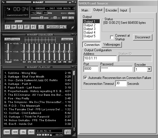The width and height of the screenshot is (158, 138).
Task: Uncheck Automatic Reconnection on Connection Failure
Action: point(85,78)
